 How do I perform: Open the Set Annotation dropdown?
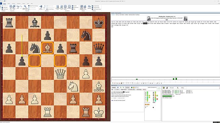pyautogui.click(x=75, y=7)
